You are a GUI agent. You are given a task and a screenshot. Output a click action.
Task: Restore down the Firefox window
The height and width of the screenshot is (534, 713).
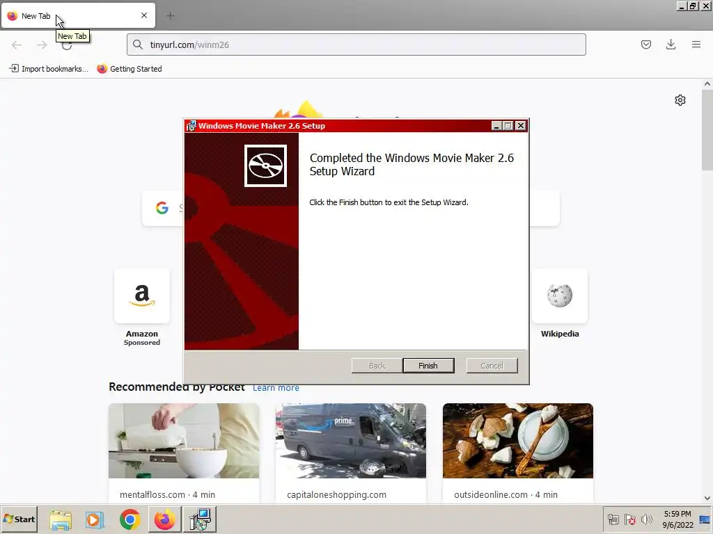pos(693,6)
